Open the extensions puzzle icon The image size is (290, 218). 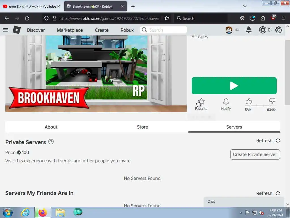[263, 18]
